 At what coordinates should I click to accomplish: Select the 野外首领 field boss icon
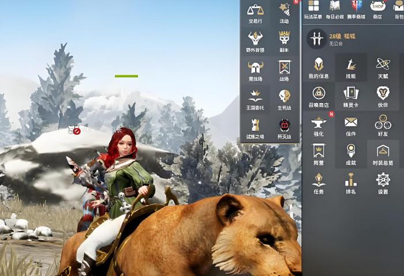coord(255,41)
